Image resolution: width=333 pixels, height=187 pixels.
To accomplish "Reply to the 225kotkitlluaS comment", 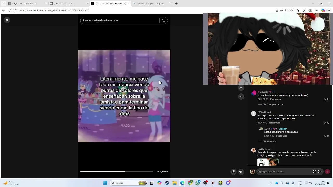I will (x=274, y=123).
